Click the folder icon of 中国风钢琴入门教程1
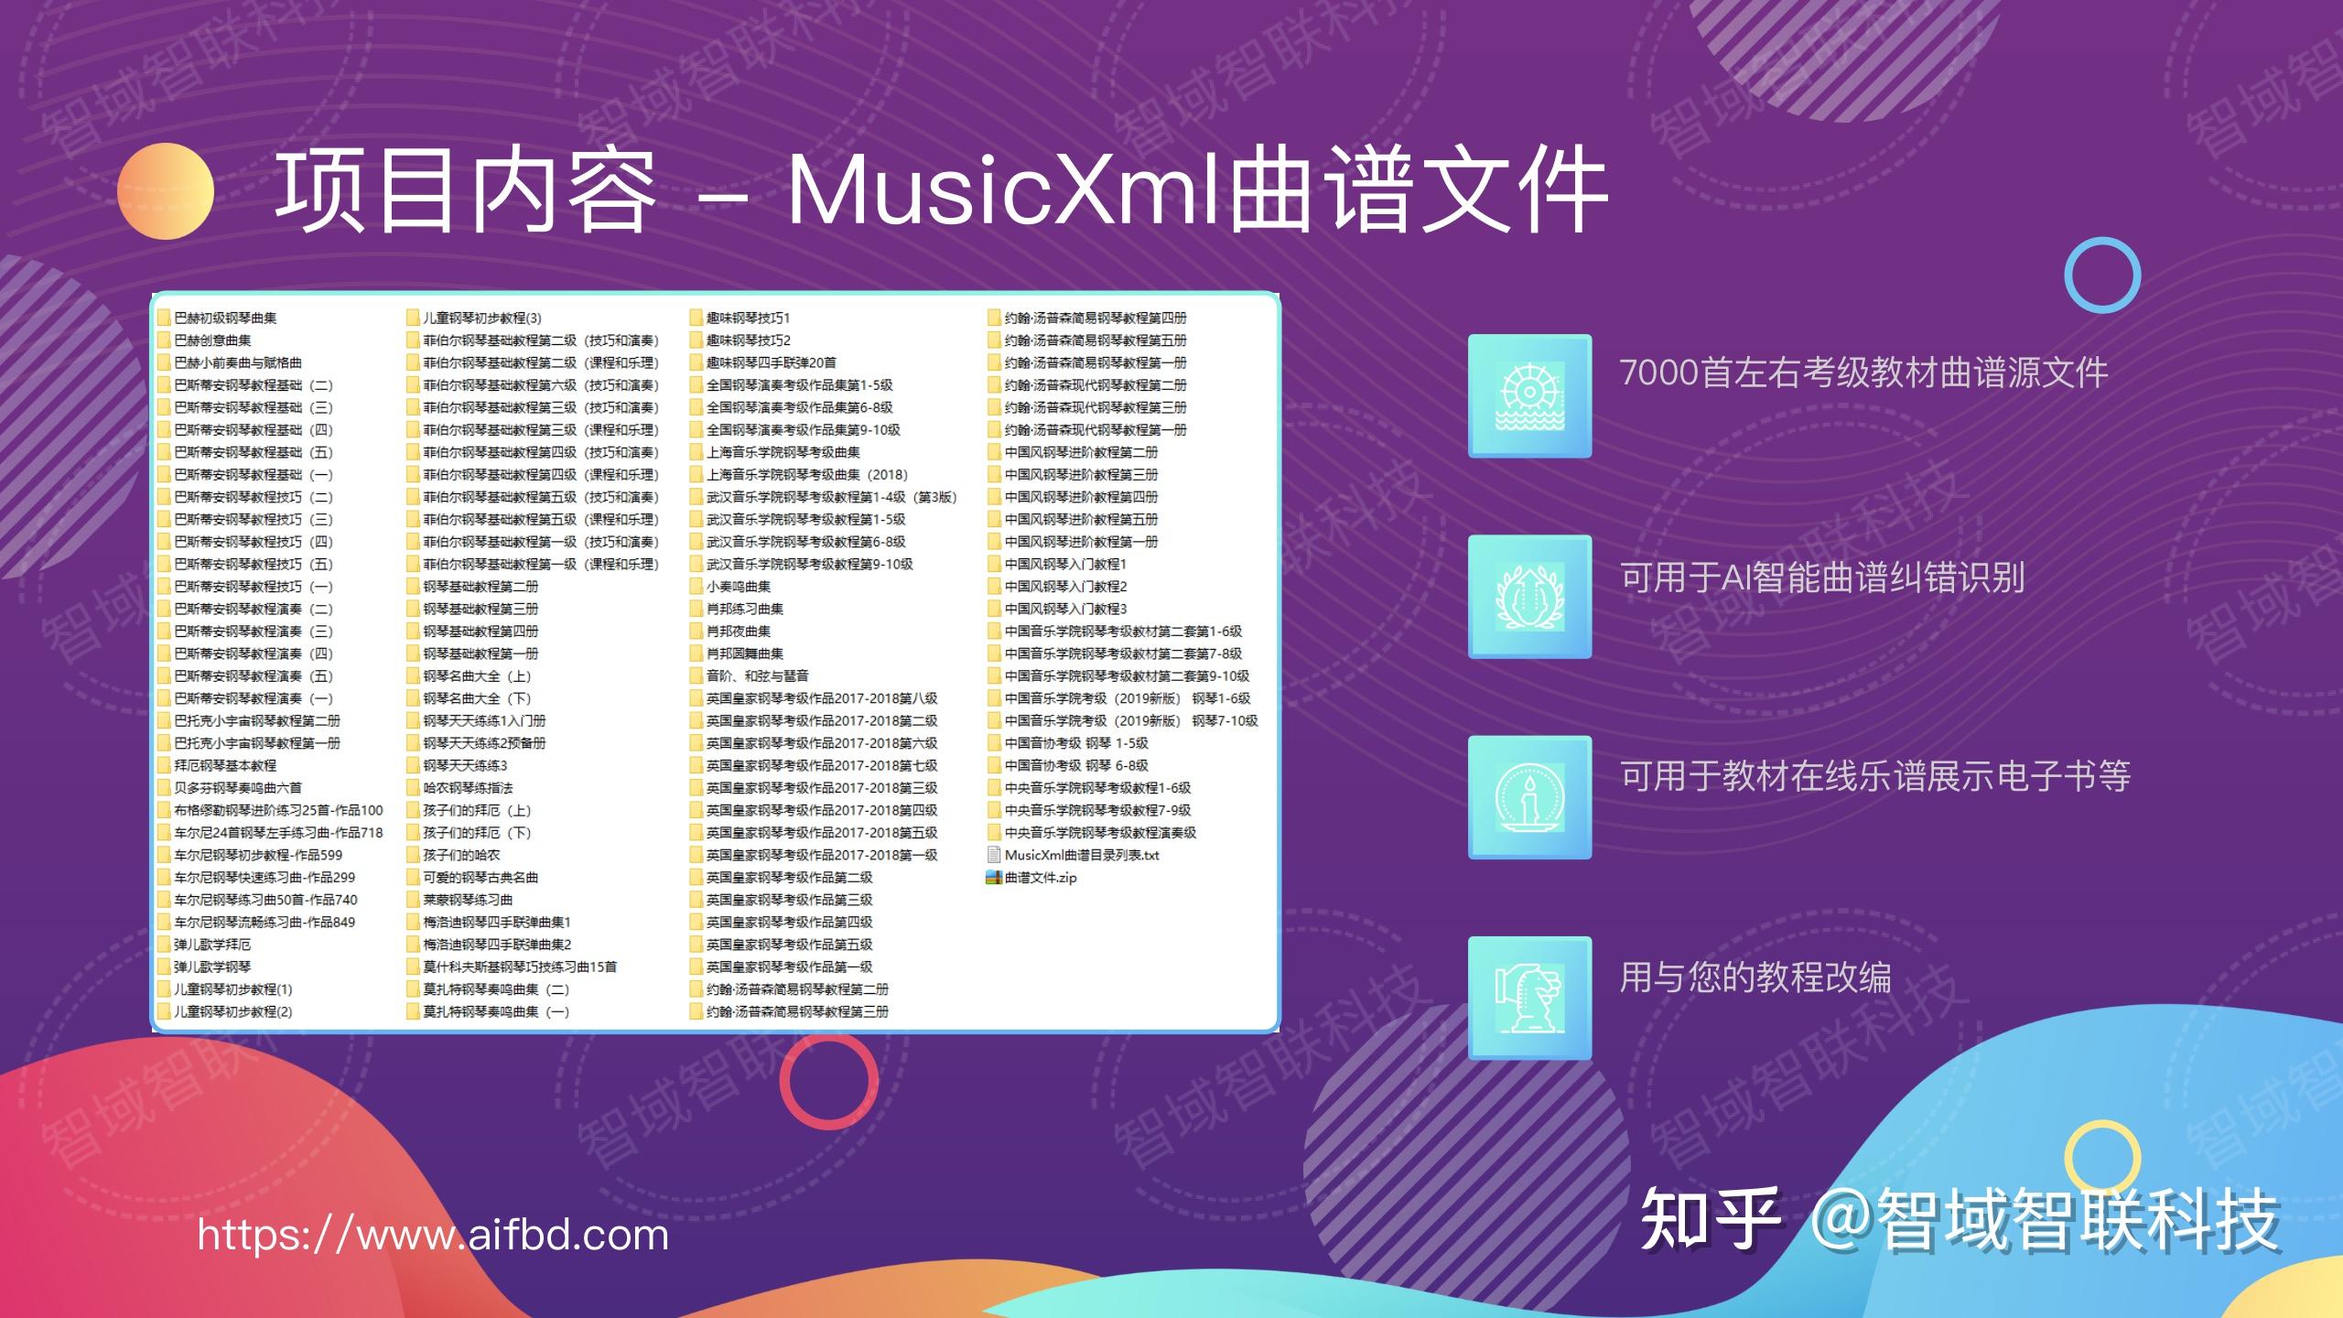 tap(994, 565)
